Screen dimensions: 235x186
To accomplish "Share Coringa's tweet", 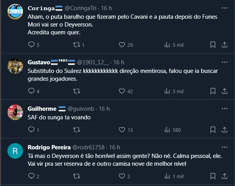I will [225, 45].
